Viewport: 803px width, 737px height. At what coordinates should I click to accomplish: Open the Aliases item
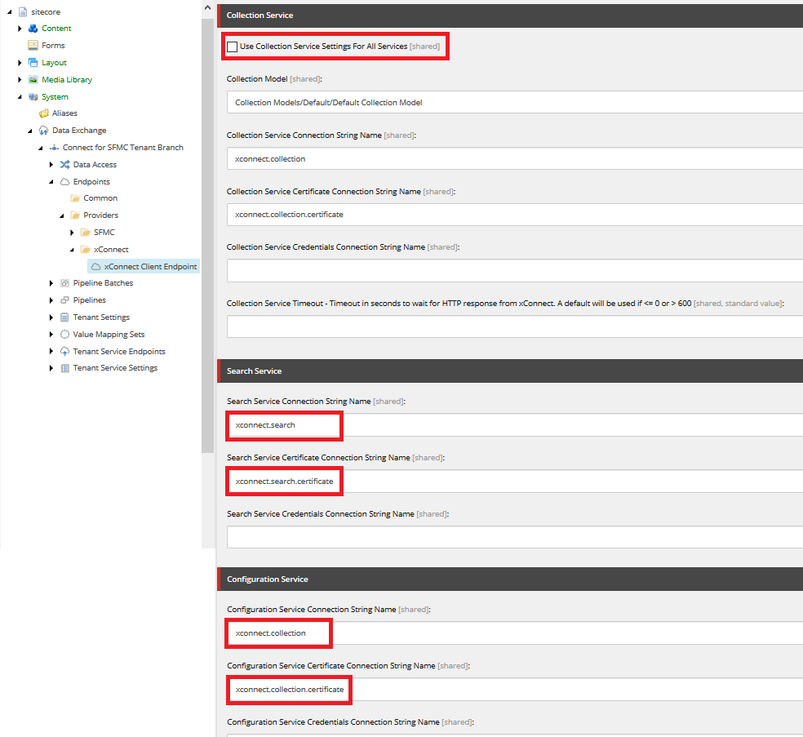pos(65,113)
